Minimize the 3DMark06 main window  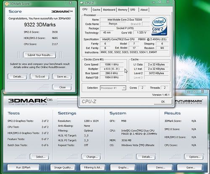click(x=189, y=91)
